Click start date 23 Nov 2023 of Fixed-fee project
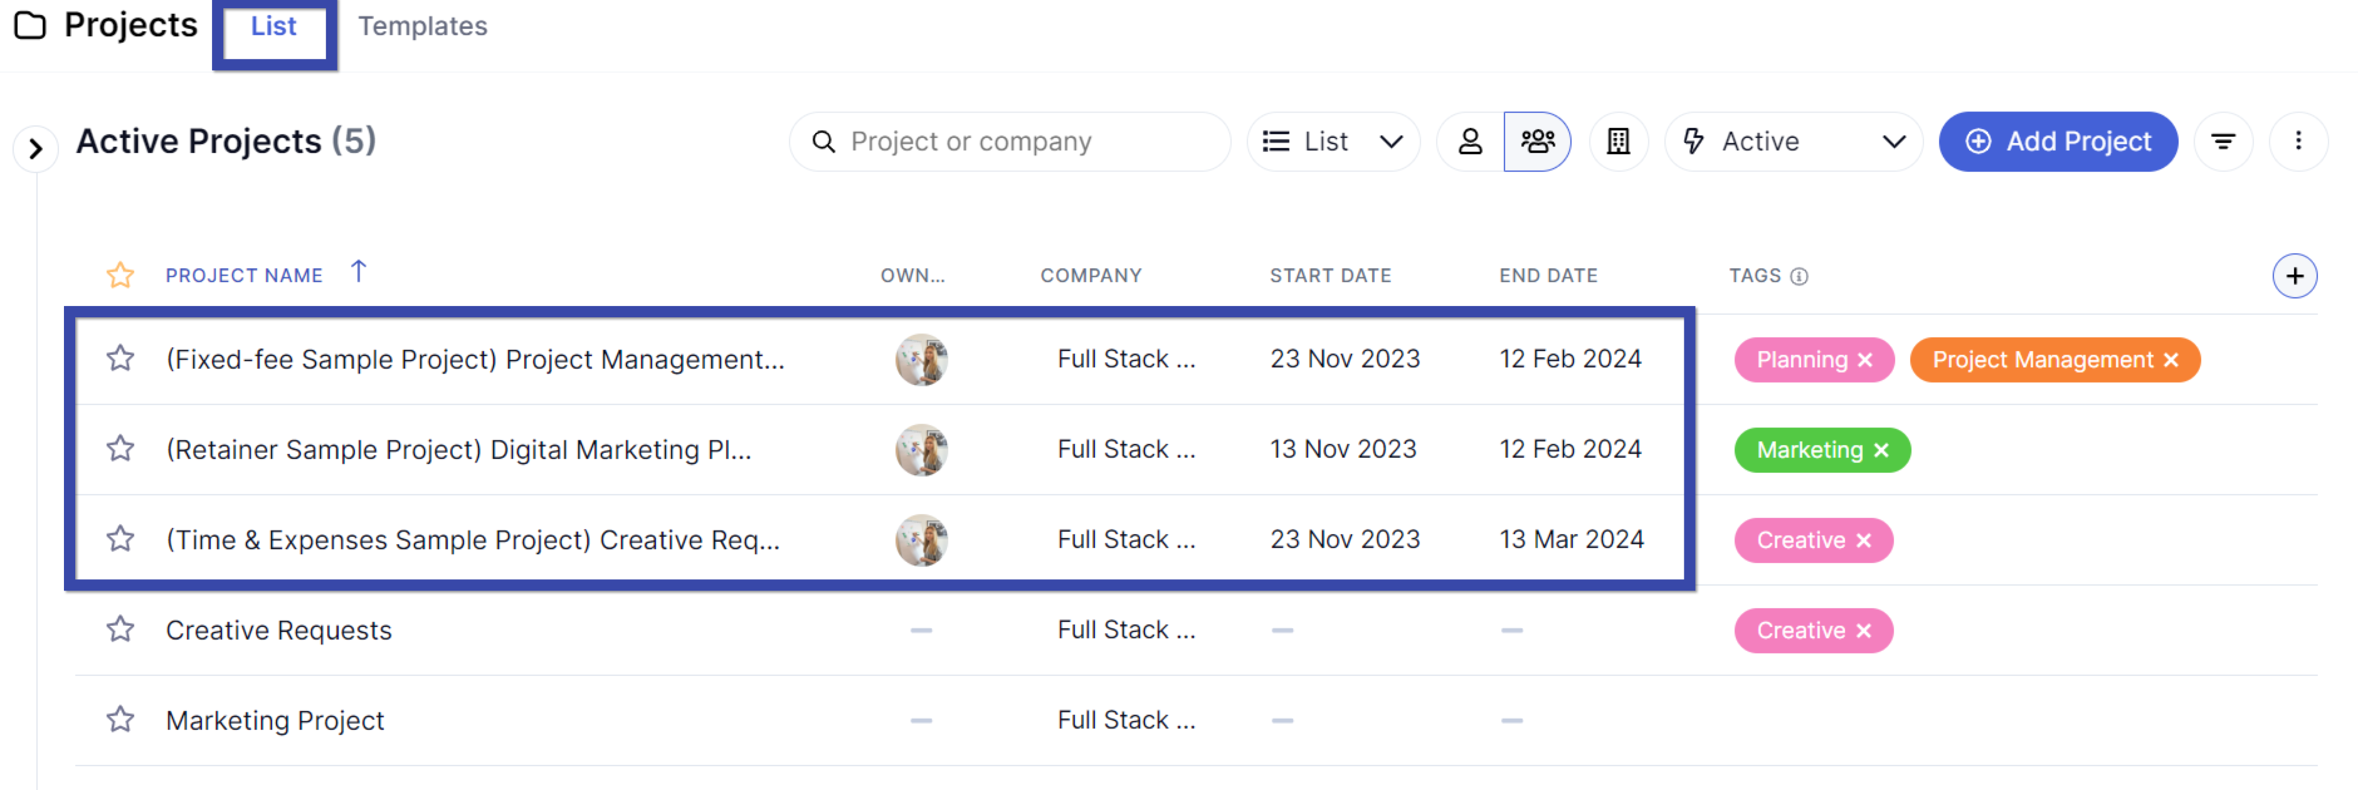 click(x=1345, y=359)
